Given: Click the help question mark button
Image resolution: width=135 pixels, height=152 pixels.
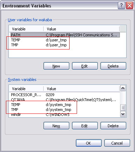Looking at the screenshot, I should coord(121,6).
